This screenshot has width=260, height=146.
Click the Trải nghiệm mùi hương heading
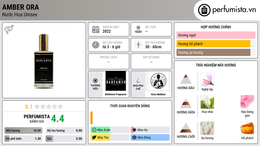point(216,65)
